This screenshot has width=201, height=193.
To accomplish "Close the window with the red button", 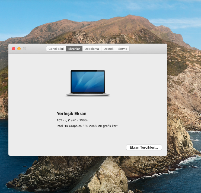I will click(14, 49).
